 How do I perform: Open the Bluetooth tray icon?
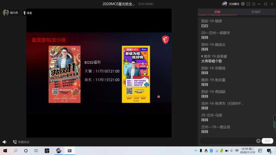click(x=211, y=151)
